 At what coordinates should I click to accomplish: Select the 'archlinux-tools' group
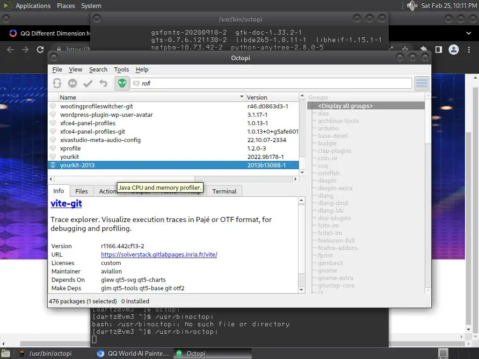[x=338, y=121]
